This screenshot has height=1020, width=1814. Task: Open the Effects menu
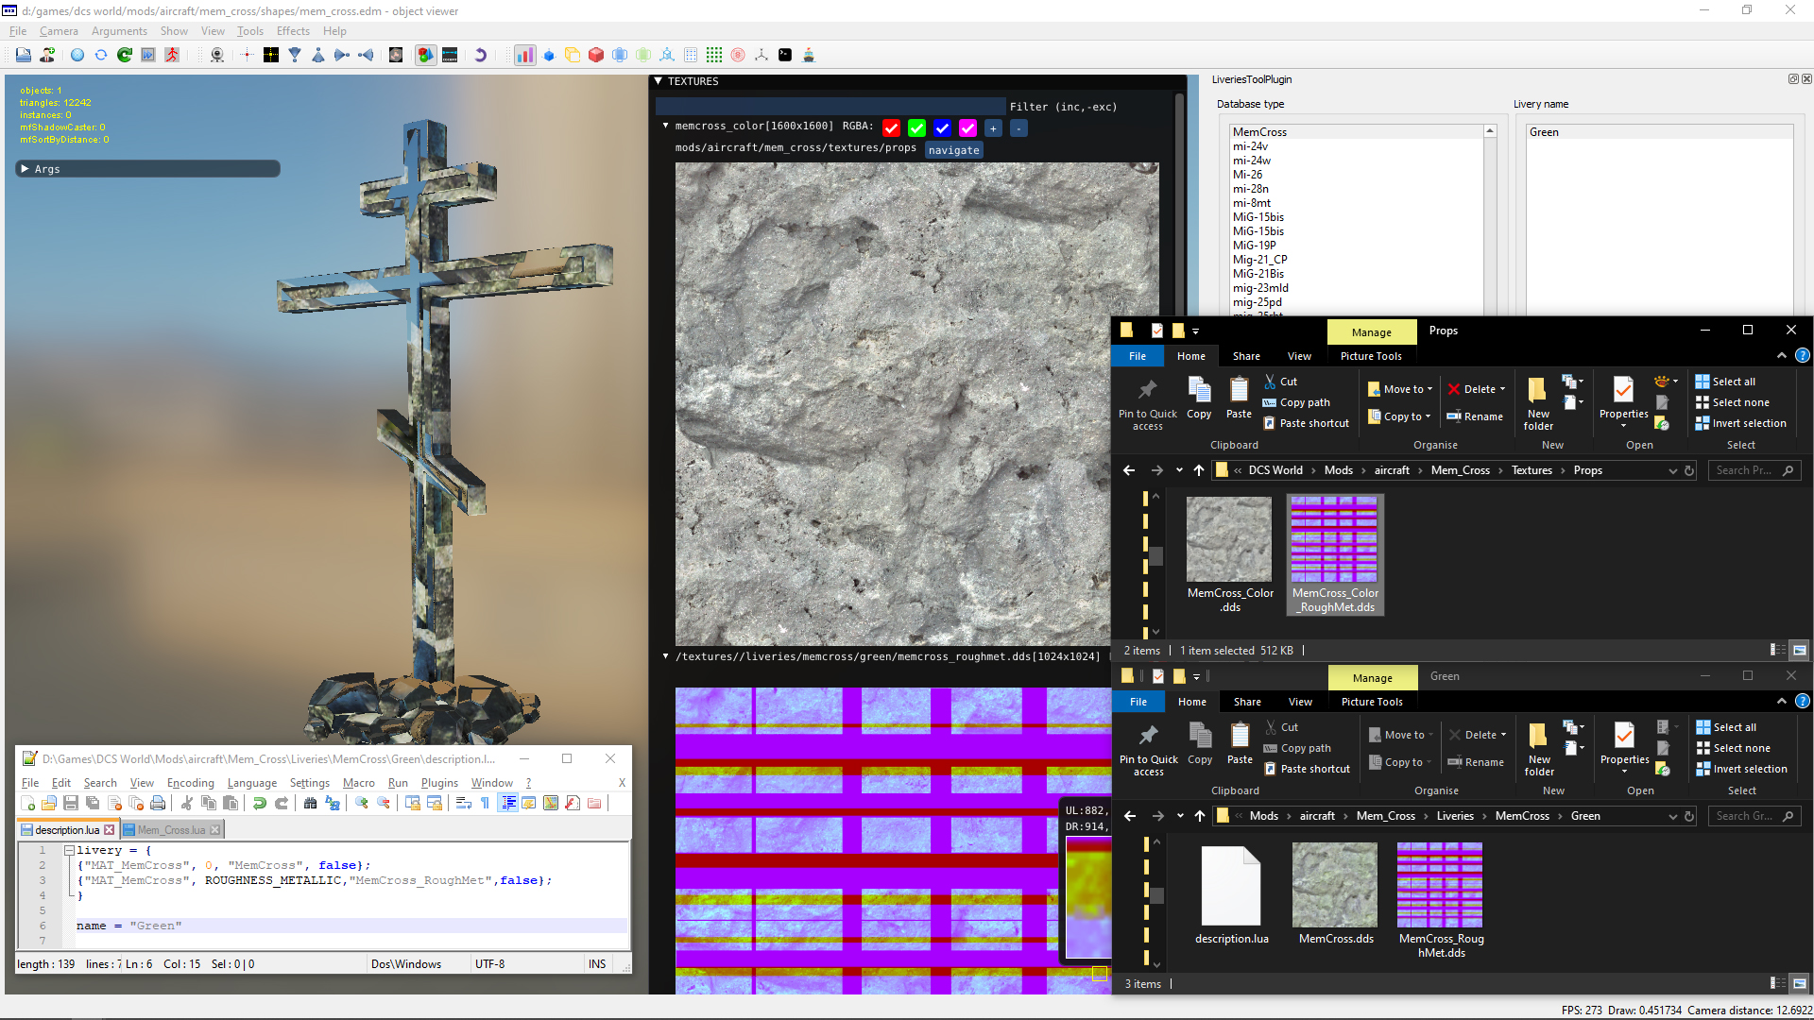(293, 31)
